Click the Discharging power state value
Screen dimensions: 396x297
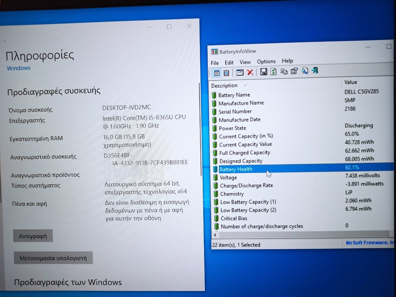[359, 125]
